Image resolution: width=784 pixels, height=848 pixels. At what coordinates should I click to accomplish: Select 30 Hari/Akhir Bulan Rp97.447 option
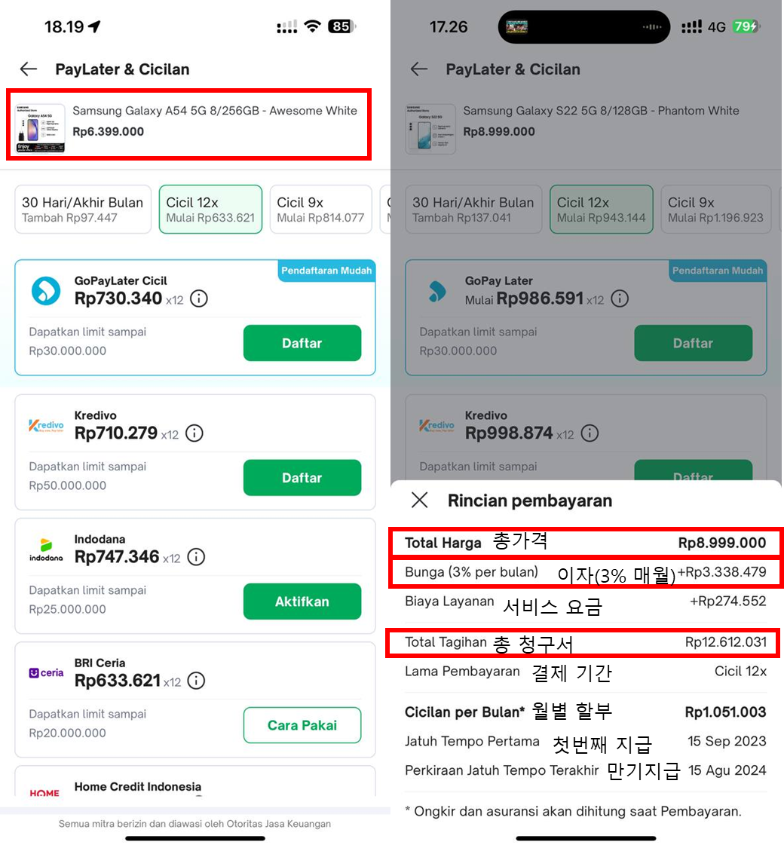coord(82,210)
